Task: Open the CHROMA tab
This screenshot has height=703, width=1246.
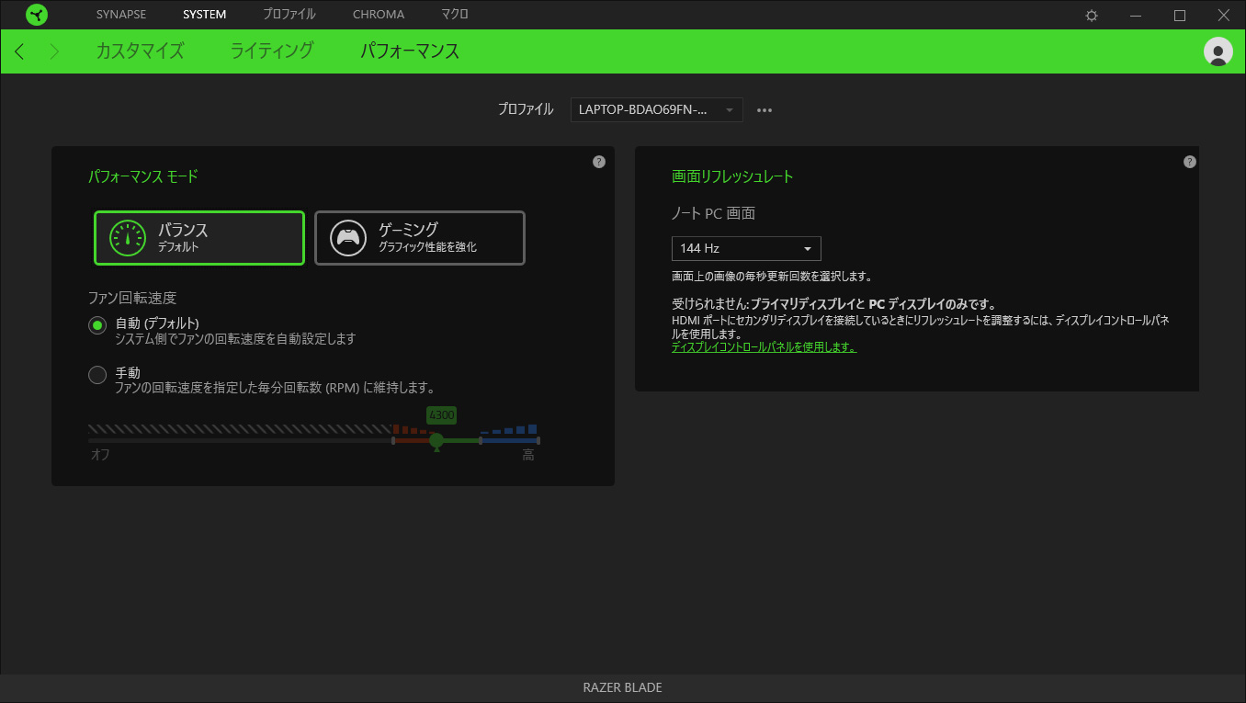Action: (x=379, y=15)
